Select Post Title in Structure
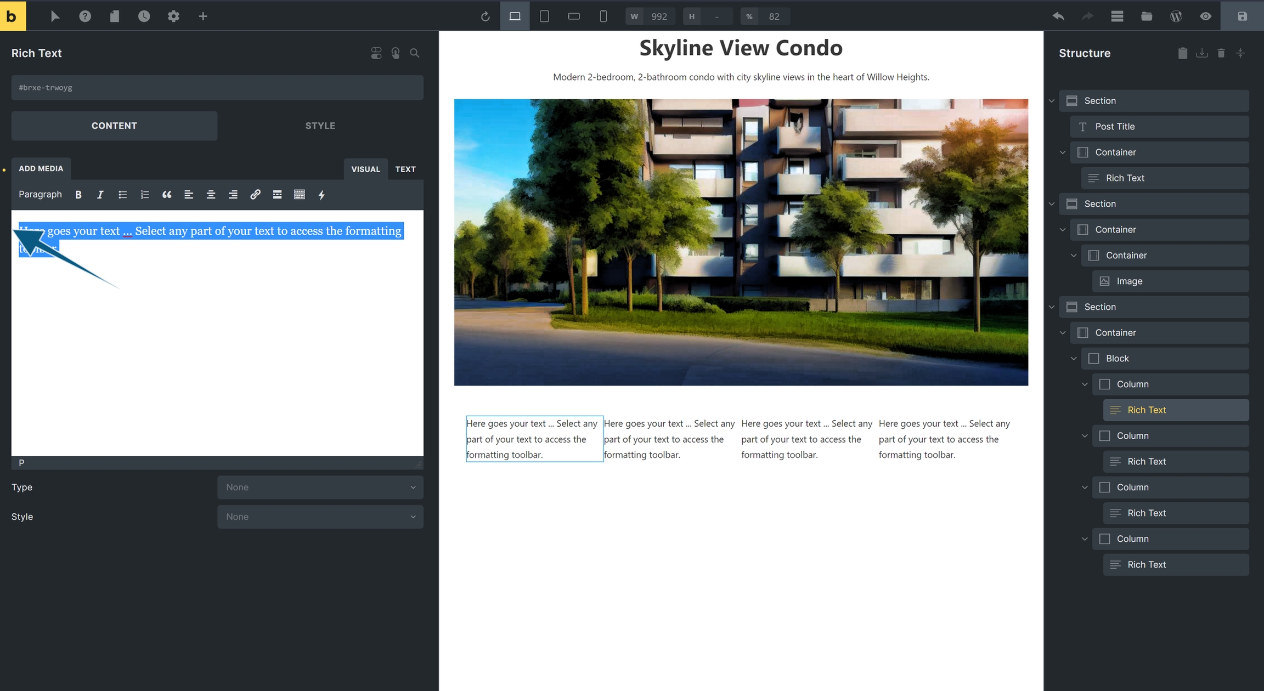Viewport: 1264px width, 691px height. (x=1159, y=127)
